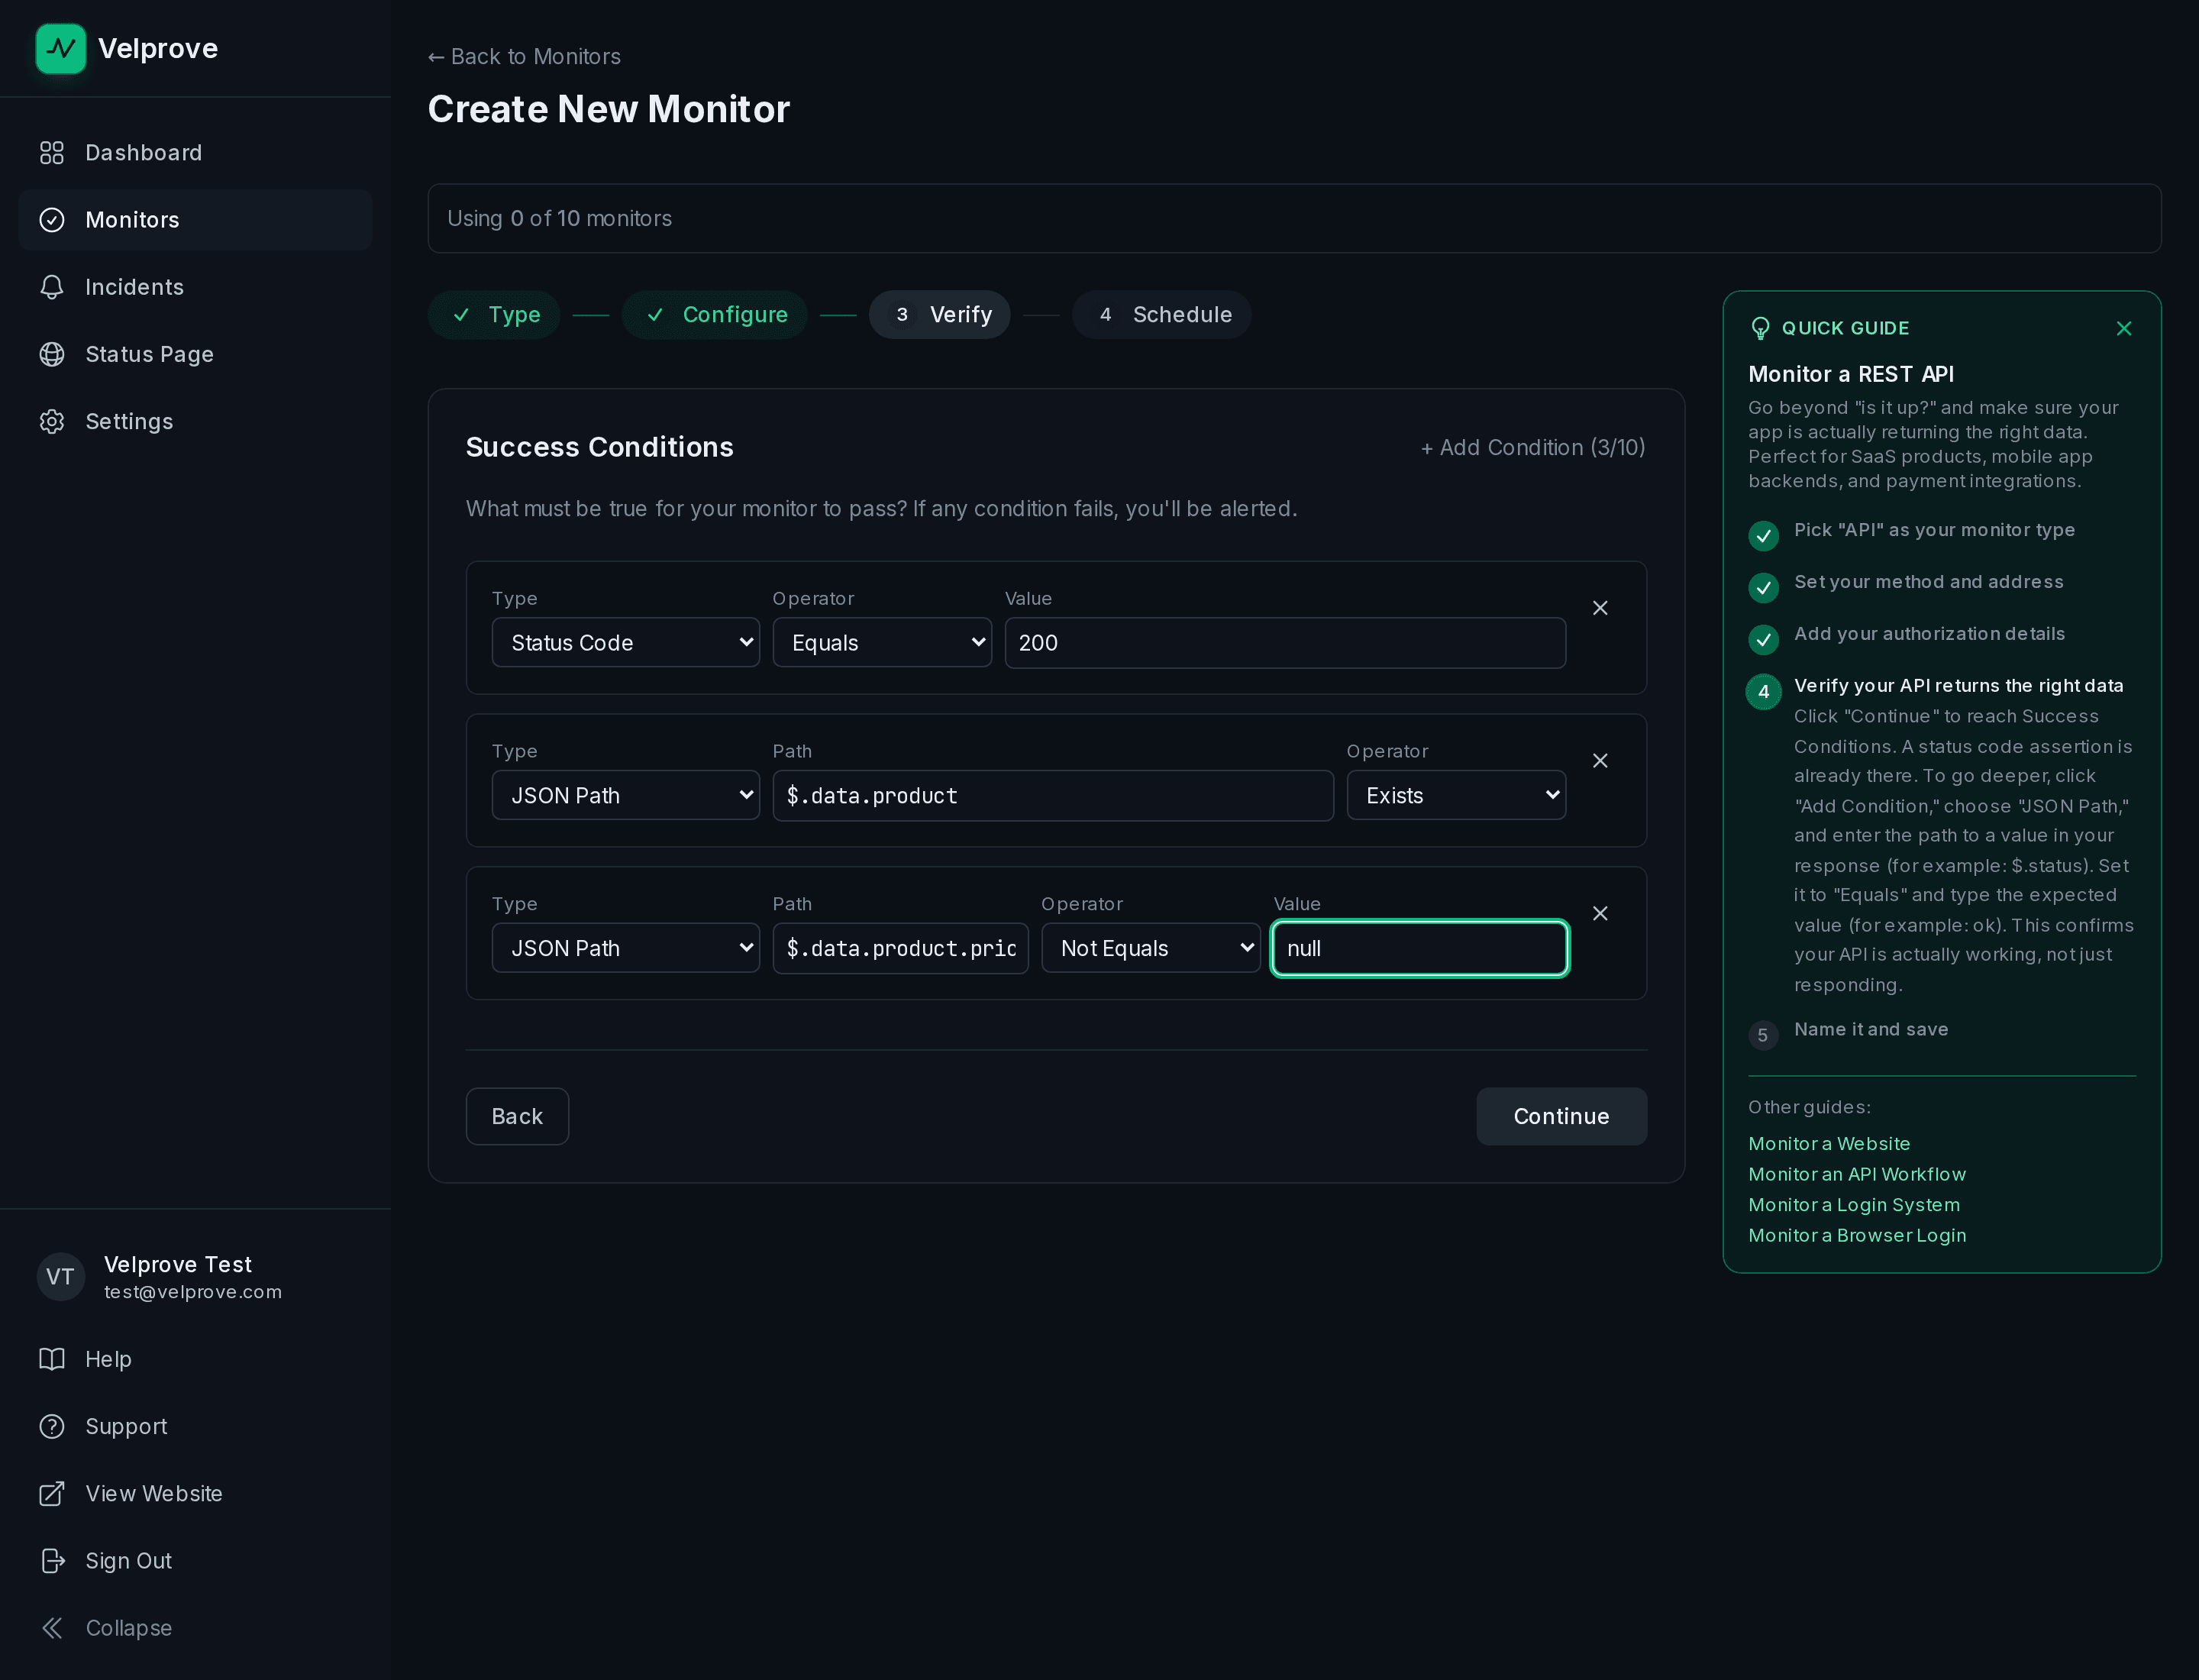This screenshot has width=2199, height=1680.
Task: Open the Monitor an API Workflow guide
Action: [1857, 1174]
